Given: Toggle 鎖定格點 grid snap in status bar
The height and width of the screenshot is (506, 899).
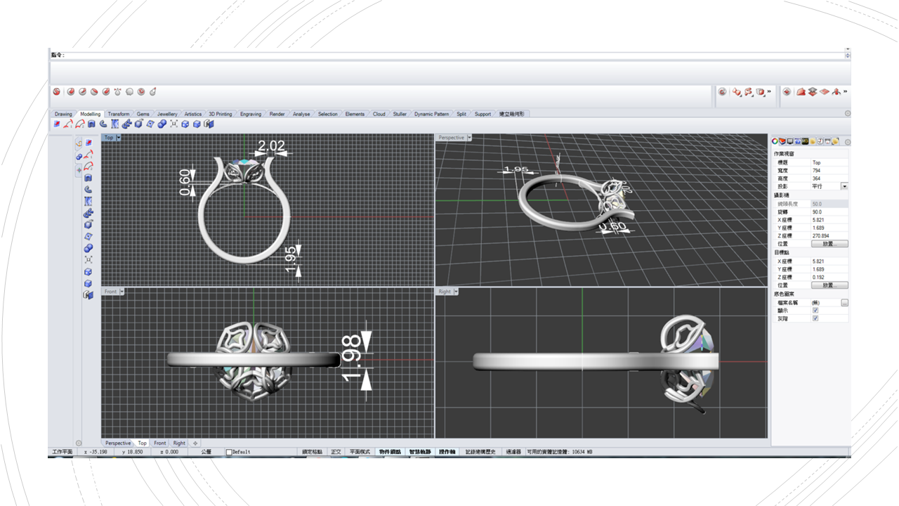Looking at the screenshot, I should 313,452.
